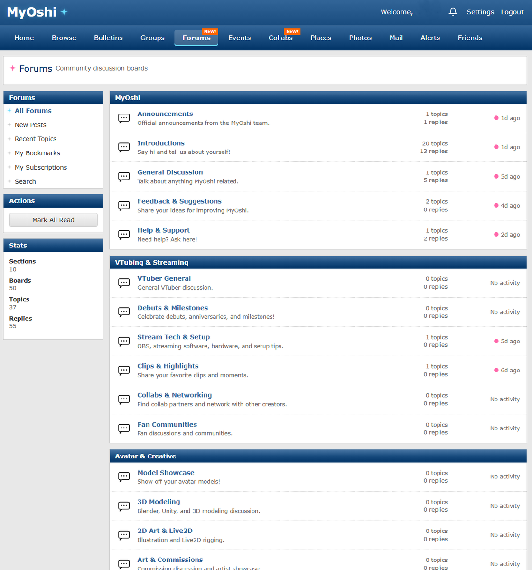Open the Events tab
The height and width of the screenshot is (570, 532).
239,38
